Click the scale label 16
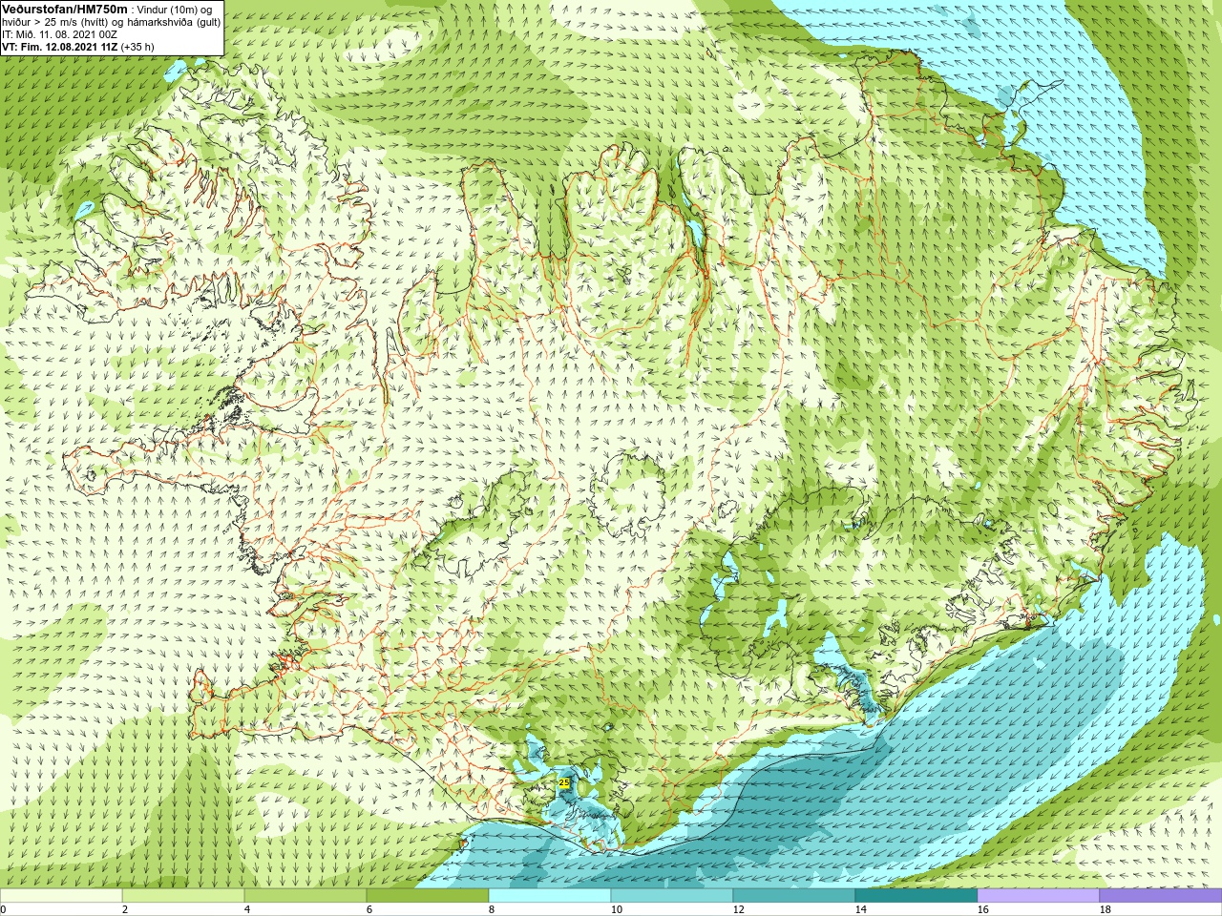1222x916 pixels. click(982, 909)
